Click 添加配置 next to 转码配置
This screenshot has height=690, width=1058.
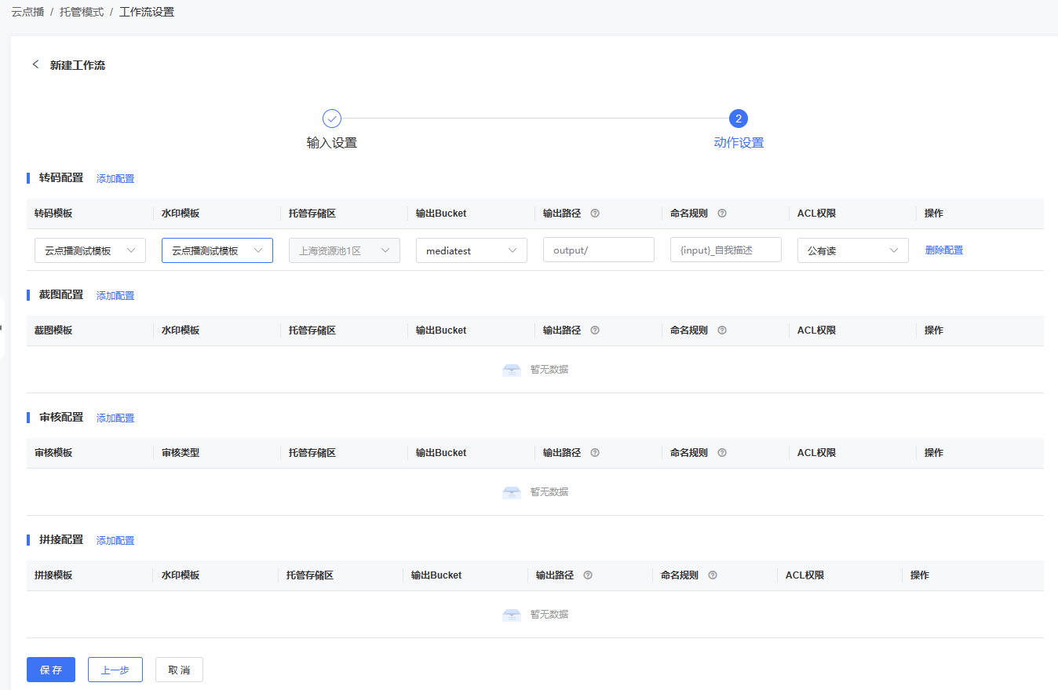point(115,179)
